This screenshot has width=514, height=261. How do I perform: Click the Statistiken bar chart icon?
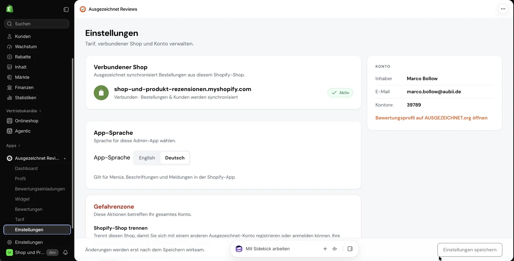click(x=10, y=98)
